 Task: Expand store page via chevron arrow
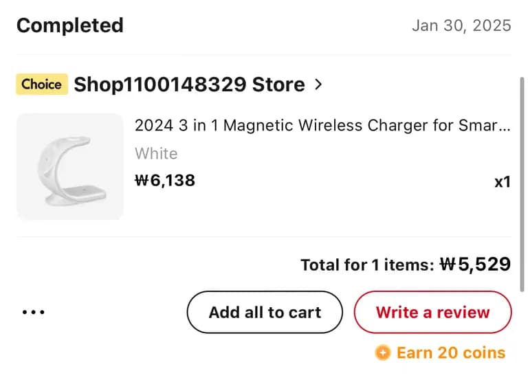(318, 85)
